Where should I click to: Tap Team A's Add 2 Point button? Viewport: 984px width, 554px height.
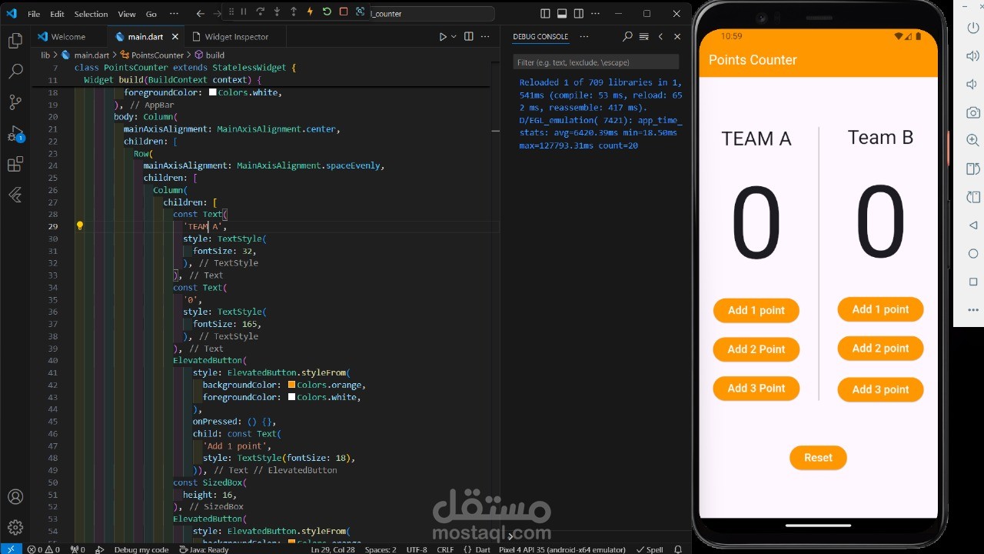[756, 349]
